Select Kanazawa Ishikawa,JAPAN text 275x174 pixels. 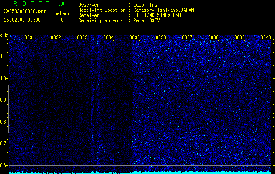(x=164, y=10)
